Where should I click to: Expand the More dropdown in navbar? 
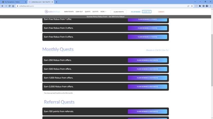click(x=103, y=12)
